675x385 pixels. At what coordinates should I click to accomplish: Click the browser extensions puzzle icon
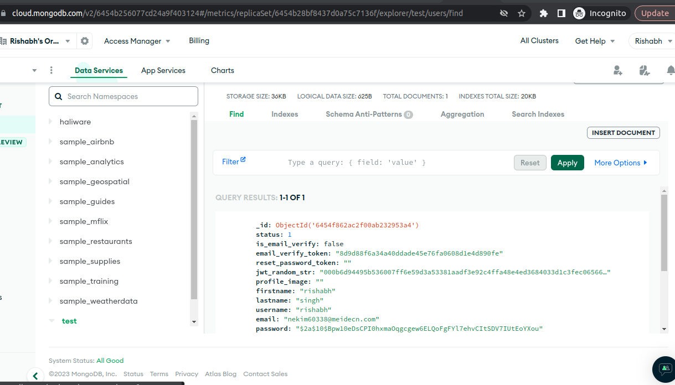click(x=544, y=13)
